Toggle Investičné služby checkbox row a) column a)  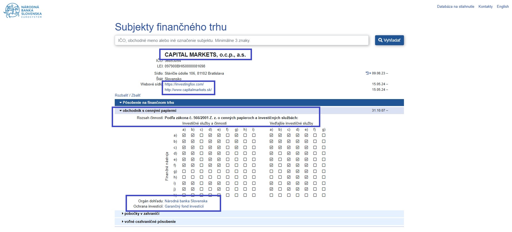coord(184,135)
